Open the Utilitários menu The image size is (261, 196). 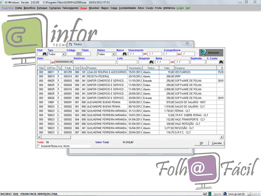169,8
